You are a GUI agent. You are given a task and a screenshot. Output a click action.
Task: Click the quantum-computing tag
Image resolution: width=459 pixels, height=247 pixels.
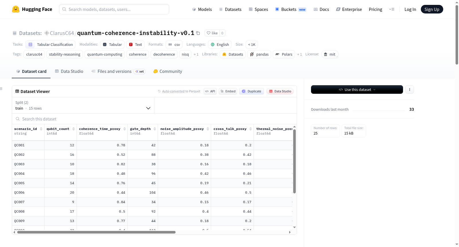pyautogui.click(x=104, y=54)
